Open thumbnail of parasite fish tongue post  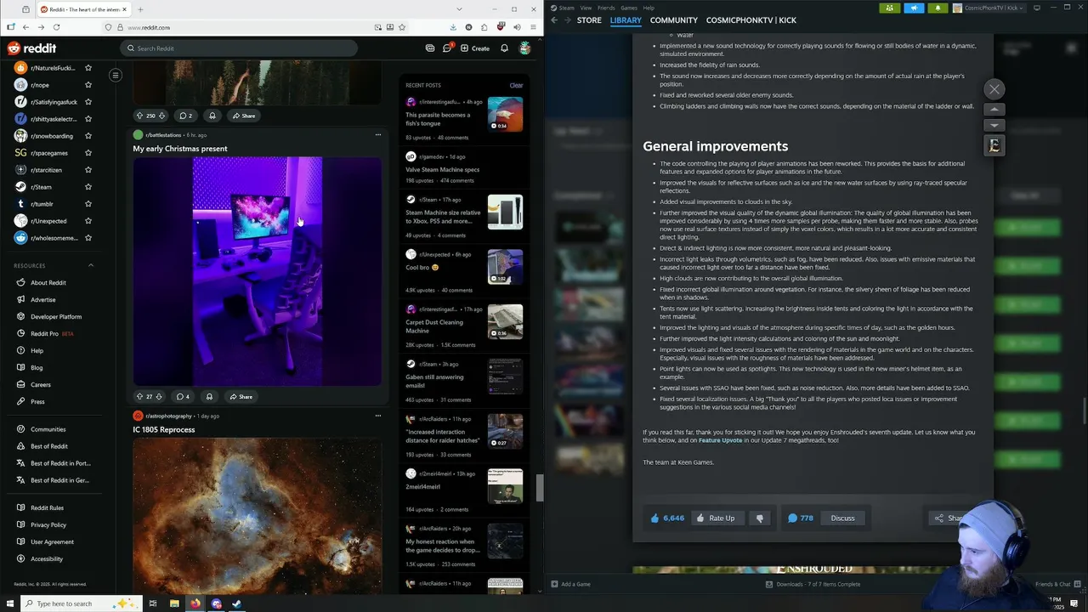(x=505, y=114)
